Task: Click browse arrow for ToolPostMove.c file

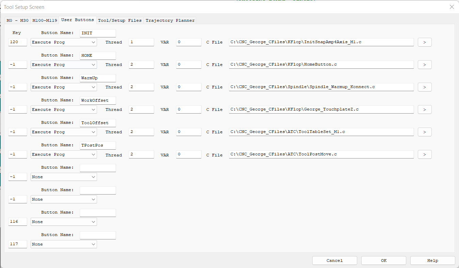Action: coord(425,154)
